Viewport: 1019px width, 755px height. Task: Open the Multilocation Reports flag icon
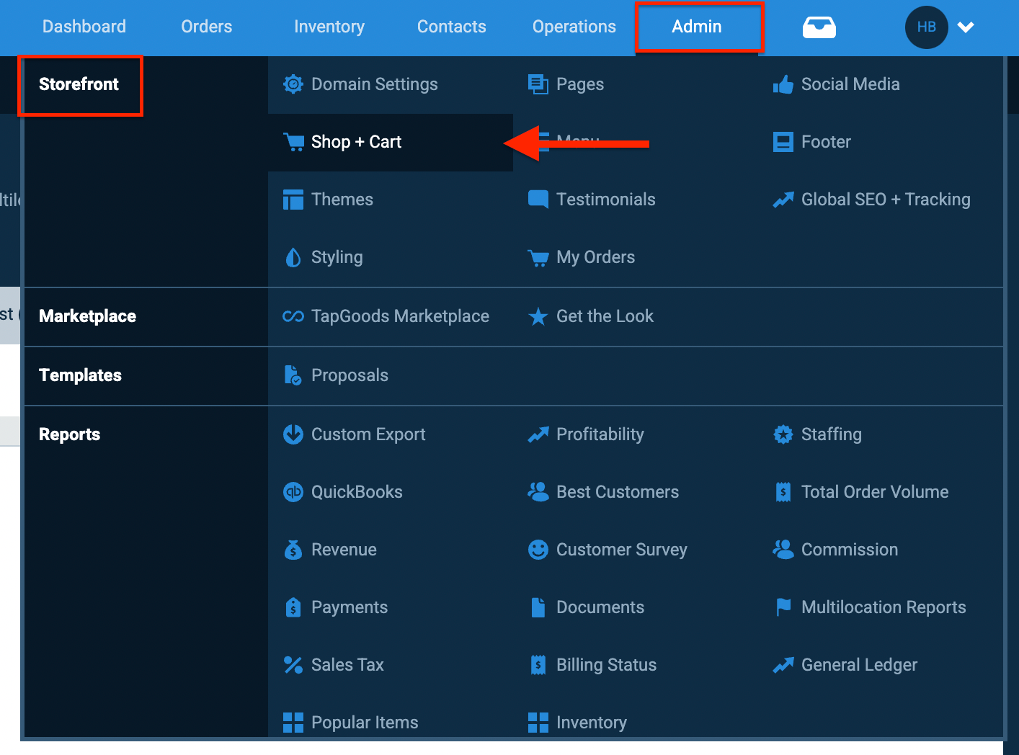[783, 607]
